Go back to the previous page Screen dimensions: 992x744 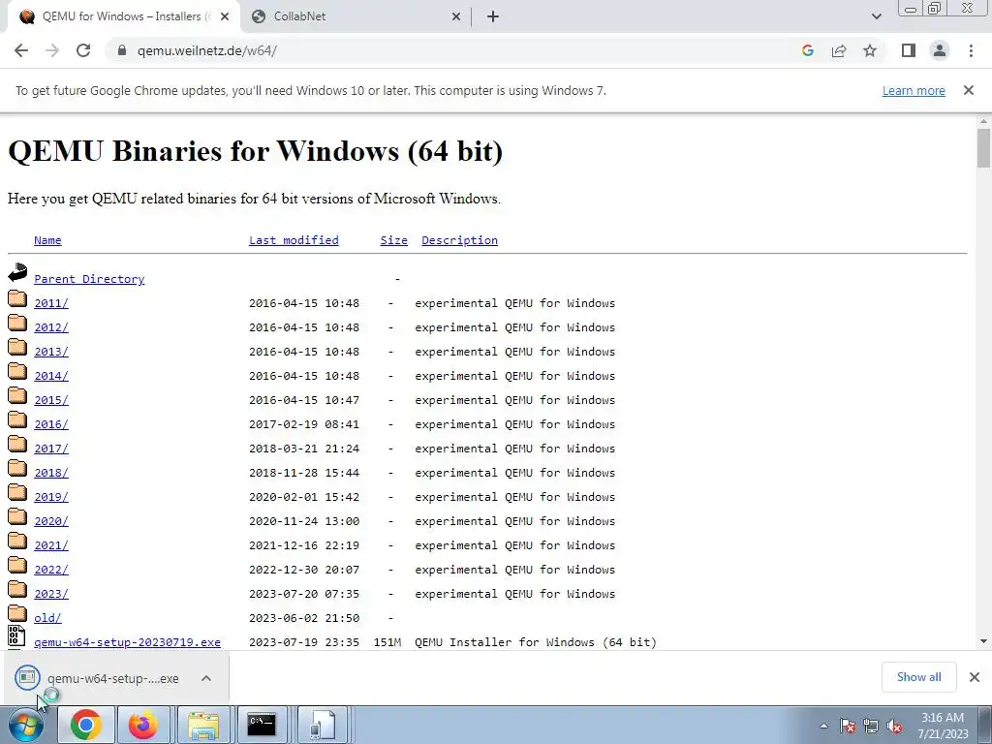point(21,50)
